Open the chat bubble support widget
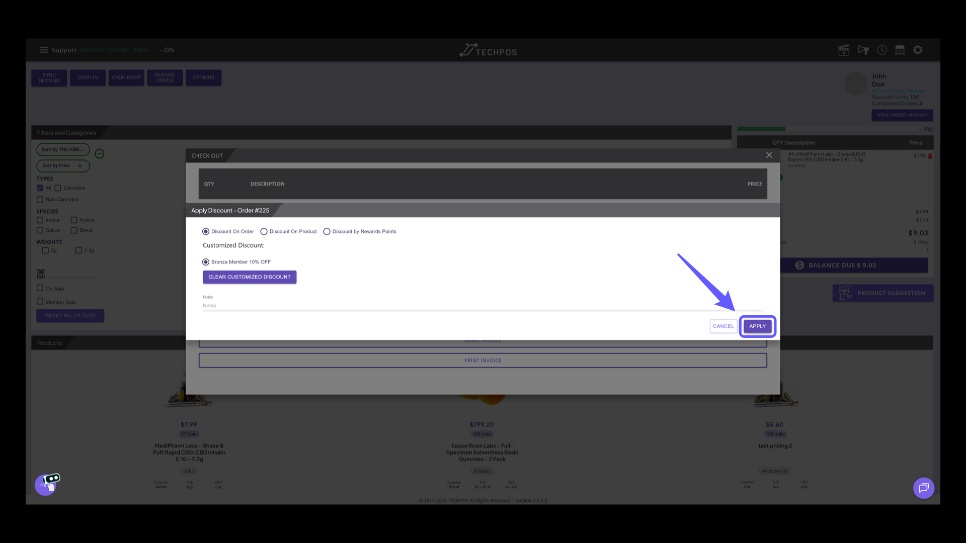The image size is (966, 543). click(924, 488)
